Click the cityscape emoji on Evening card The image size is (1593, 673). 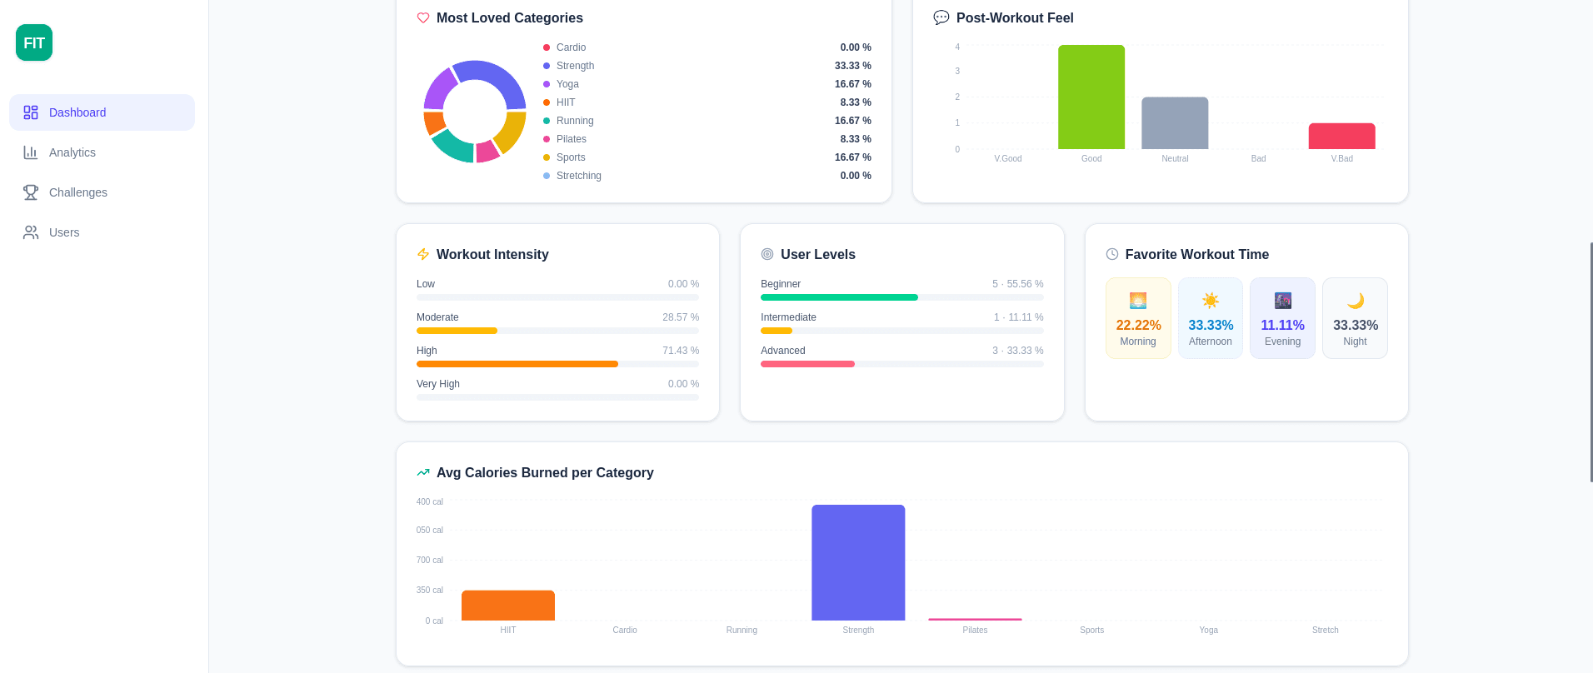pyautogui.click(x=1283, y=301)
